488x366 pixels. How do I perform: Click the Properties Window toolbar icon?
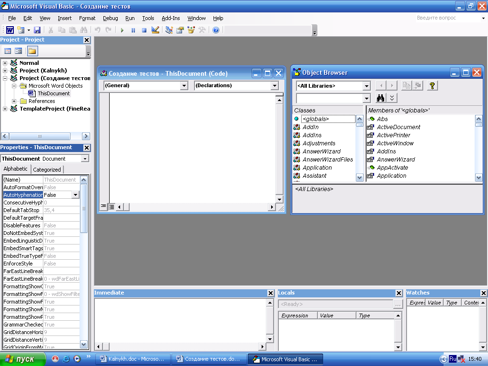point(180,30)
